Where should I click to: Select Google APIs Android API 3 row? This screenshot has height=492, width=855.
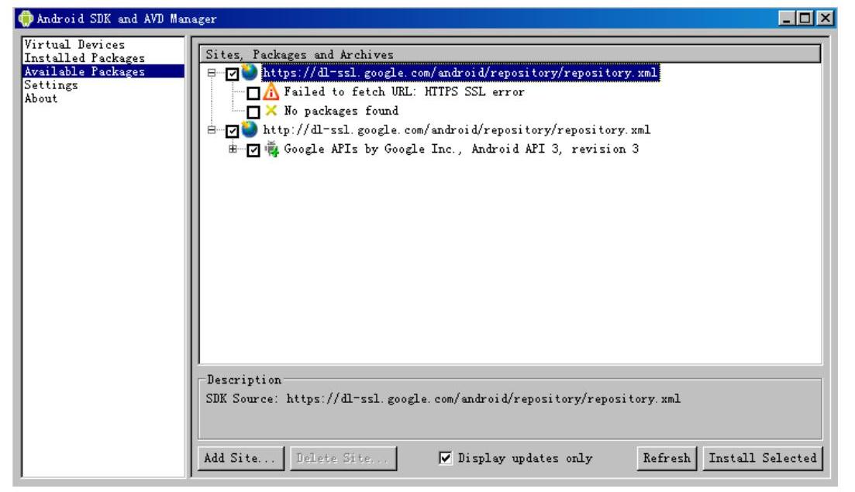pyautogui.click(x=461, y=149)
